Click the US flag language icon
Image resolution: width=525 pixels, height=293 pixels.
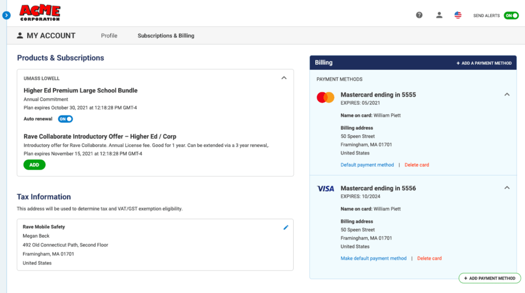[x=458, y=15]
